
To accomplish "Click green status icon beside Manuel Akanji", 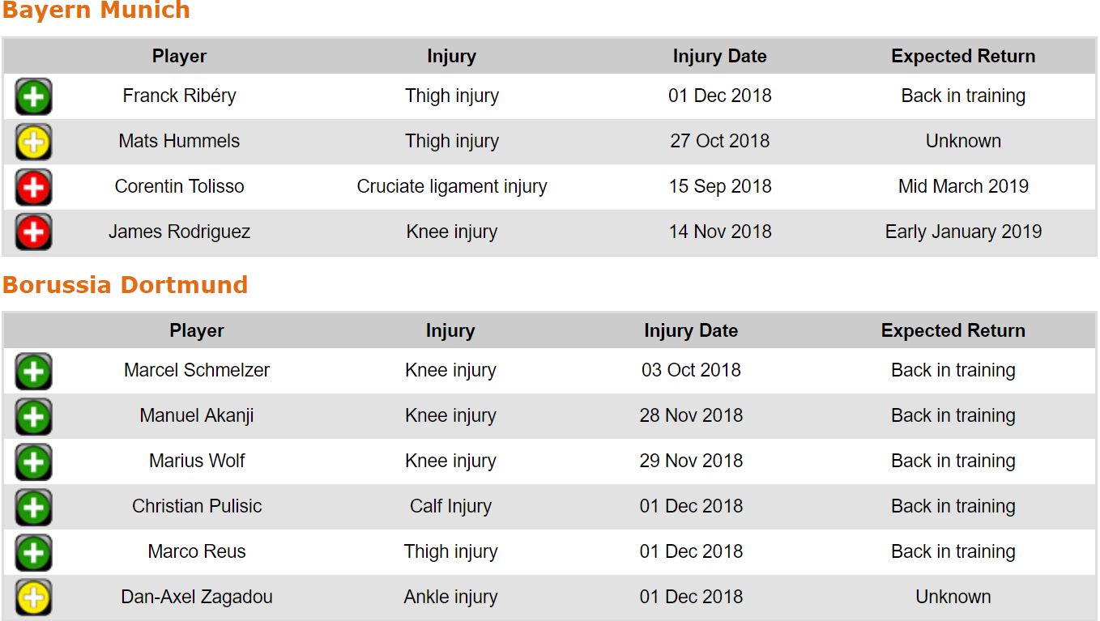I will coord(33,416).
